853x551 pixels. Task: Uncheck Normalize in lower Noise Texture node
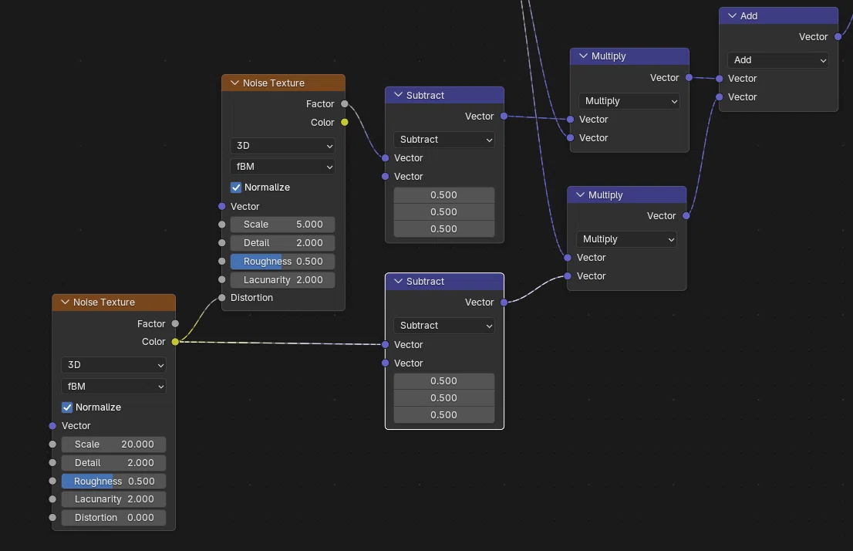67,407
